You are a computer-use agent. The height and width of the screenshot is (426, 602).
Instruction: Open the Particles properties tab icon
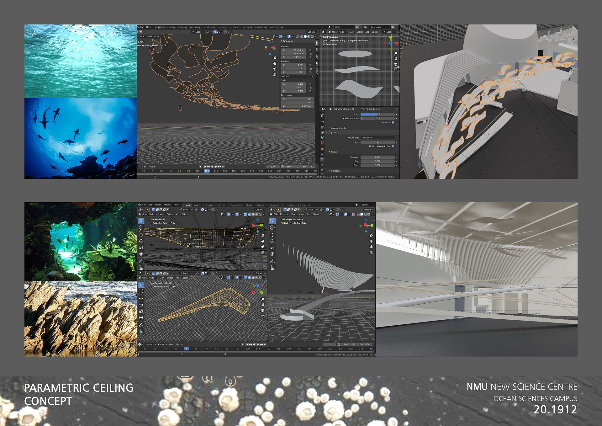tap(322, 159)
